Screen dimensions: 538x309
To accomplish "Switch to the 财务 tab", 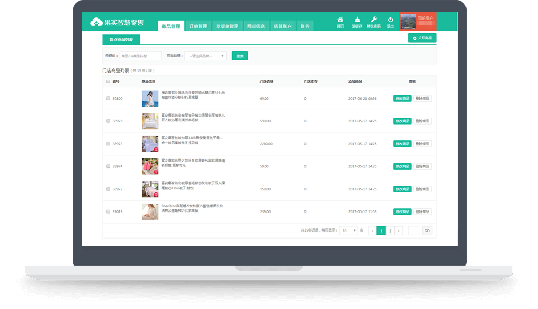I will pyautogui.click(x=305, y=25).
